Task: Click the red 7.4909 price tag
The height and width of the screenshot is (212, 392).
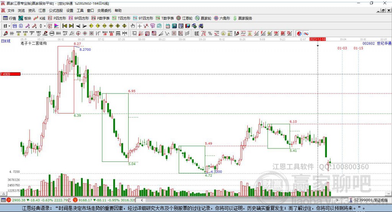Action: coord(10,74)
